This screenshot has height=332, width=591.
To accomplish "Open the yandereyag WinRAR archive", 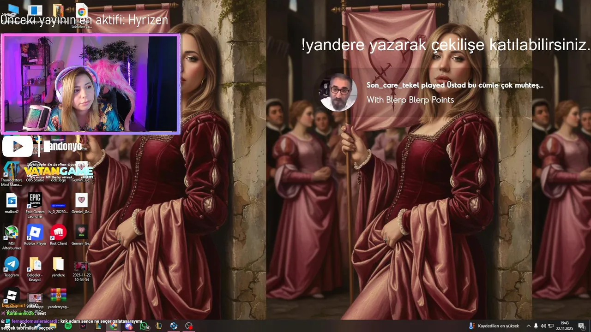I will click(58, 298).
